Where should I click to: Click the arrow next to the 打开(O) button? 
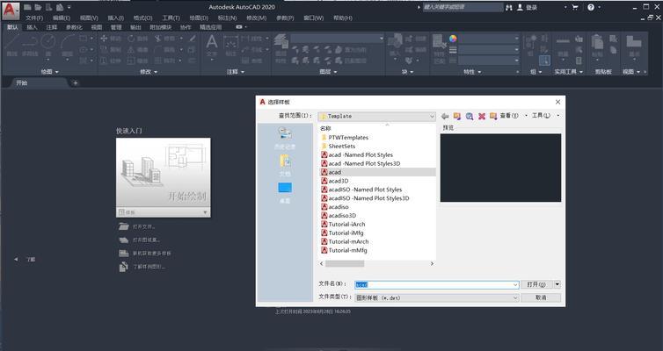(x=557, y=284)
